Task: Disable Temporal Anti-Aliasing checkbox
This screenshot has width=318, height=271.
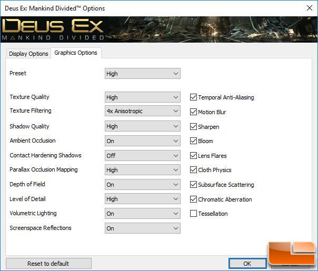Action: (193, 97)
